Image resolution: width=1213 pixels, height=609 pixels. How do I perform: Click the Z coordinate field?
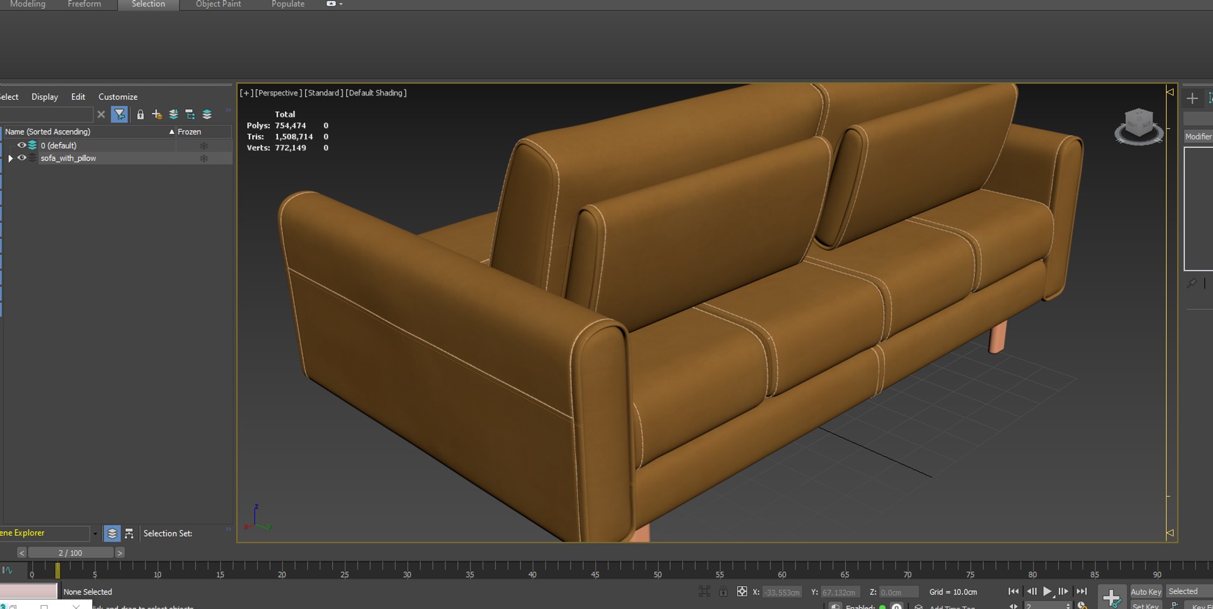(898, 592)
